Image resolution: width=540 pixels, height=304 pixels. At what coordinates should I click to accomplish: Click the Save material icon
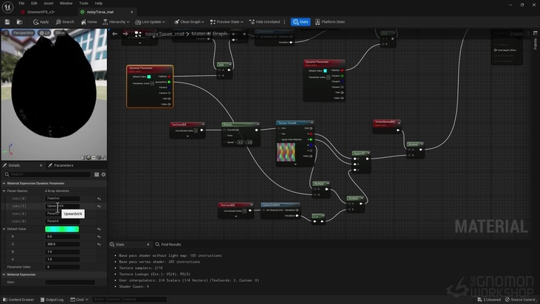7,22
